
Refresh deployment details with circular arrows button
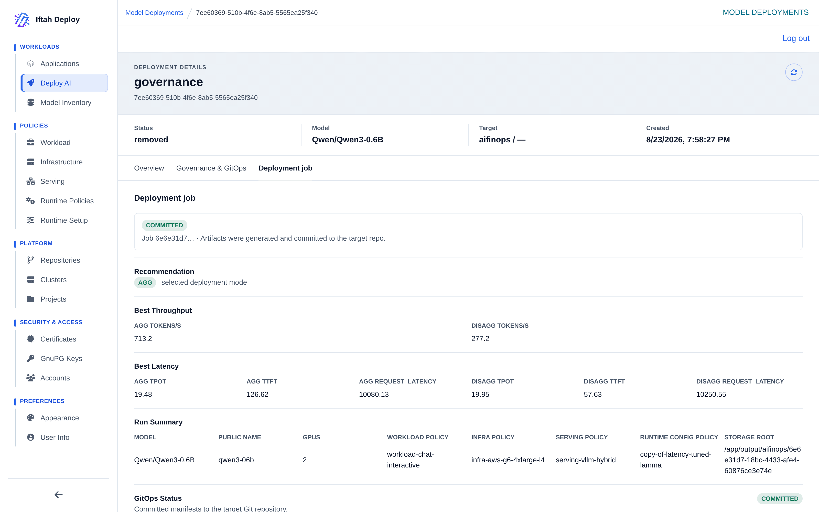click(794, 72)
